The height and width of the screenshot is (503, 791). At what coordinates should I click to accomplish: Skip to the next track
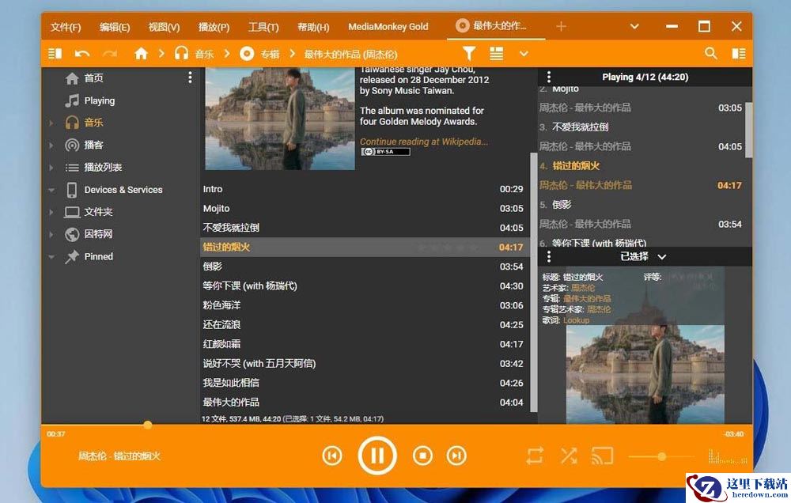pos(456,456)
